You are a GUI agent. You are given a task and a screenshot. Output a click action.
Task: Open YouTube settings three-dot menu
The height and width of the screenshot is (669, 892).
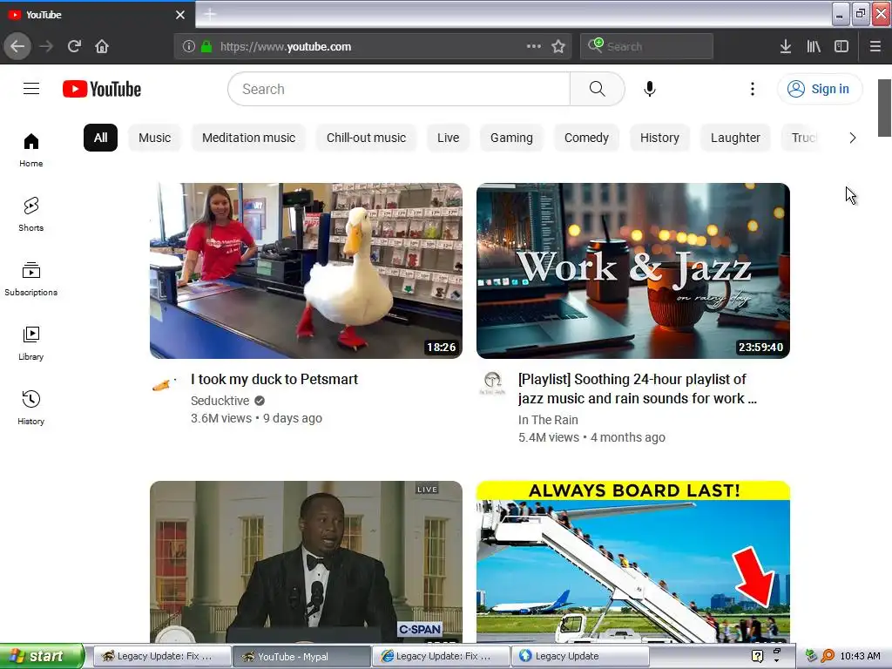[x=752, y=89]
